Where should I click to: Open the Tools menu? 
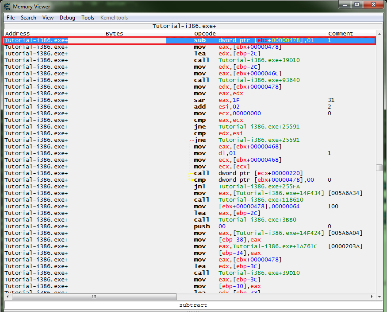click(x=88, y=18)
